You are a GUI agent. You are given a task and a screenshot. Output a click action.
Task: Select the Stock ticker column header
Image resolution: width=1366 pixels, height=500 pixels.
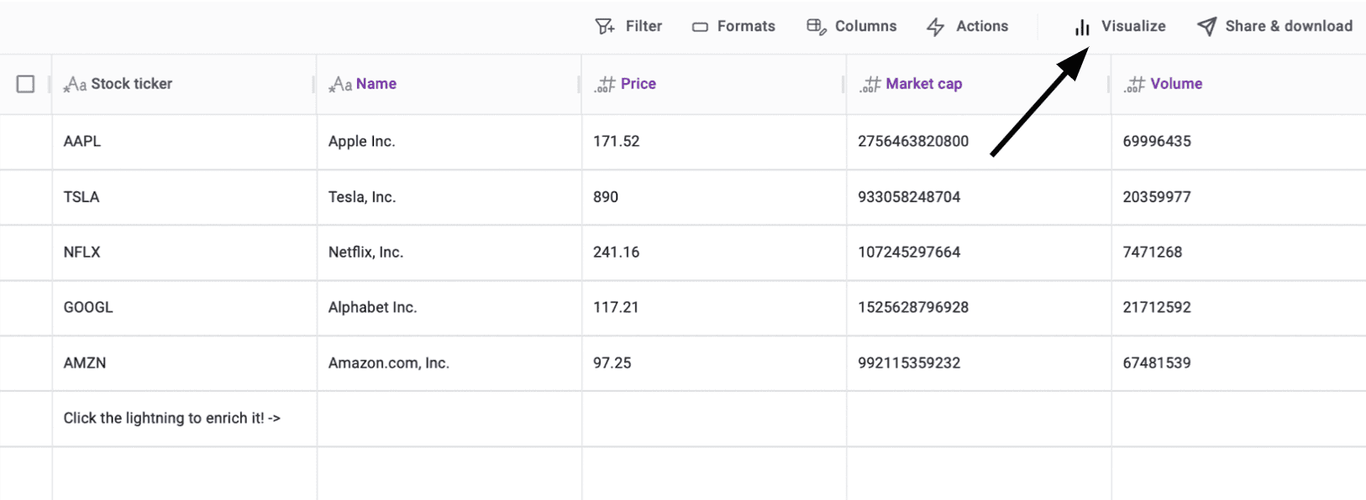tap(184, 84)
